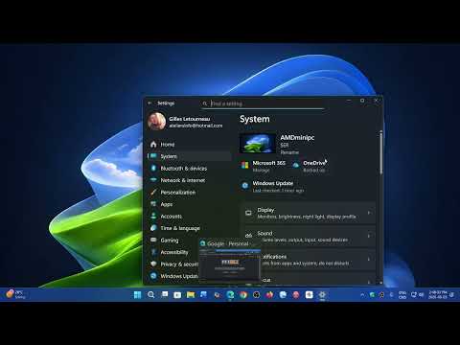Open the Display settings monitor icon
This screenshot has height=345, width=460.
point(248,213)
